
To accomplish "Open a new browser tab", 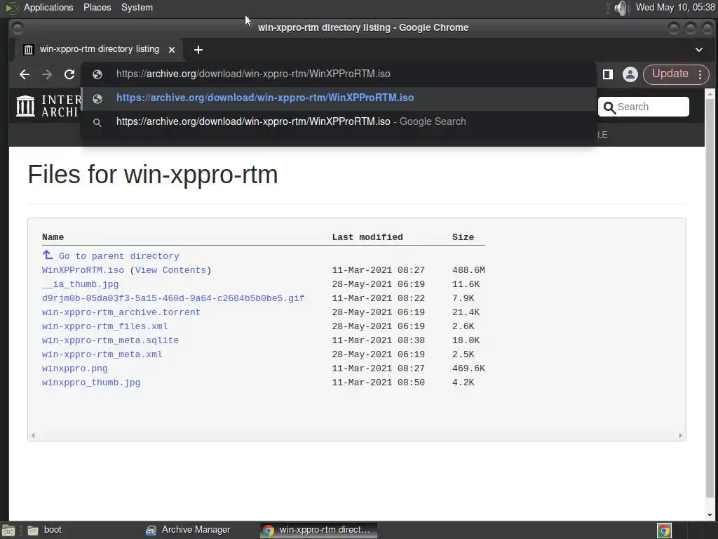I will pyautogui.click(x=198, y=50).
